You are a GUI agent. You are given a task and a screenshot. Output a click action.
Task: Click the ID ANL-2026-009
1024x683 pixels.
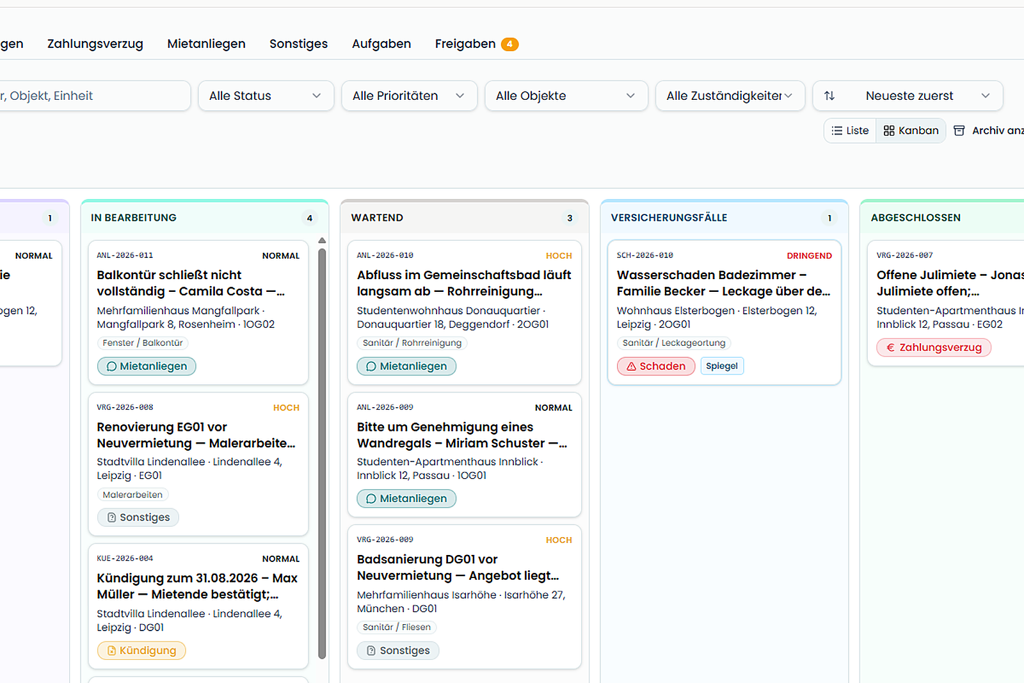(385, 407)
